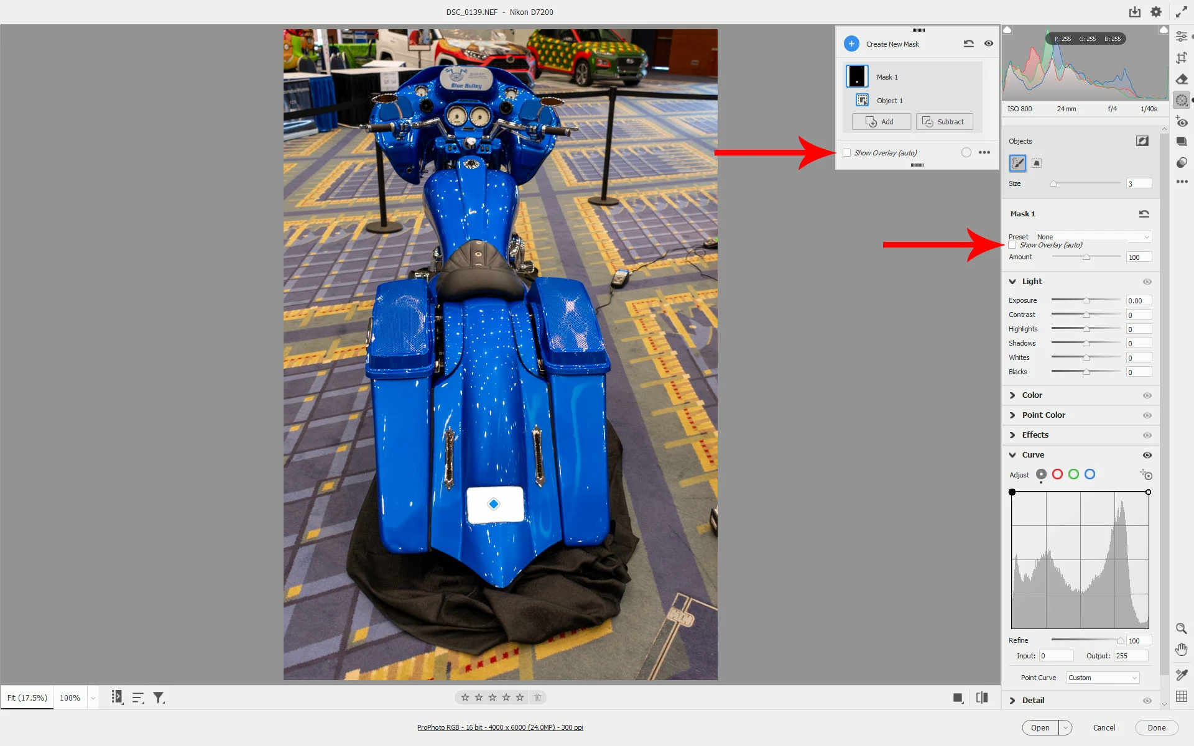Toggle before/after comparison view icon
This screenshot has height=746, width=1194.
(982, 698)
